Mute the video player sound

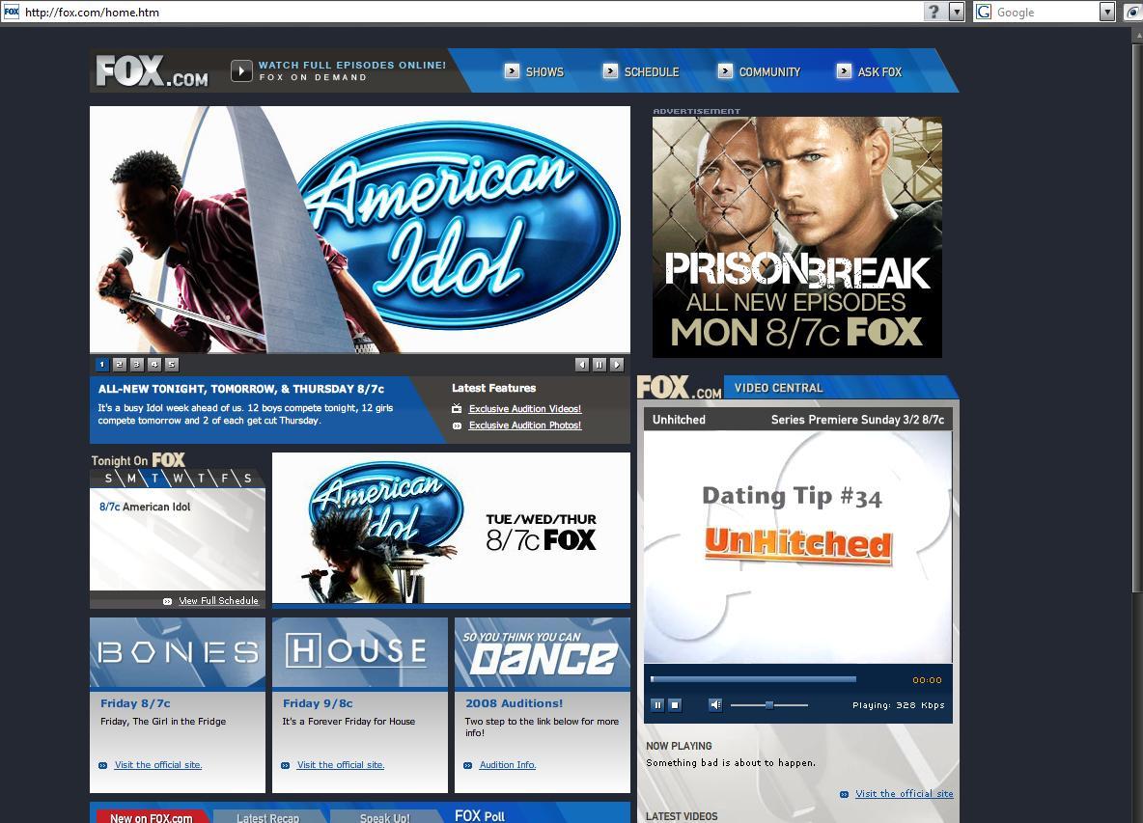(x=715, y=705)
